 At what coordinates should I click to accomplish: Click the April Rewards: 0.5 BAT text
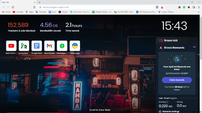[177, 73]
